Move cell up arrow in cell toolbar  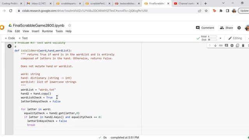[x=210, y=45]
